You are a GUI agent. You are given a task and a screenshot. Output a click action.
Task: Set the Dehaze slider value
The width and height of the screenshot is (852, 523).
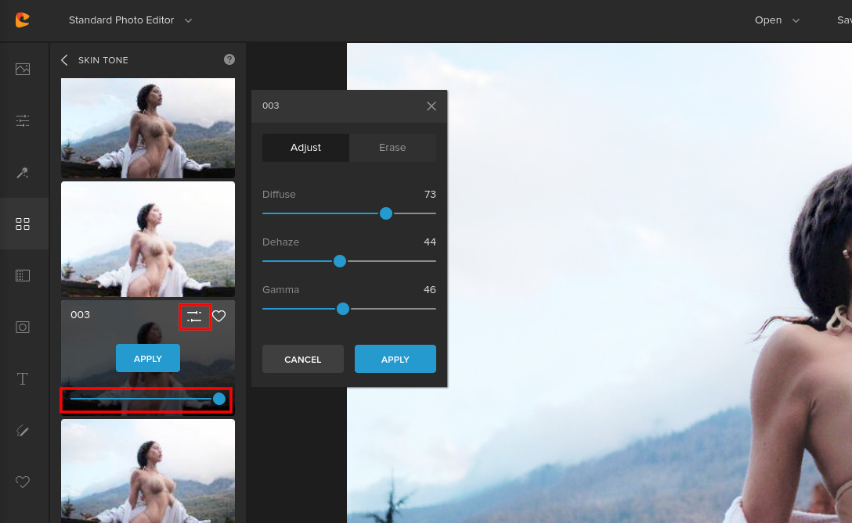[340, 261]
